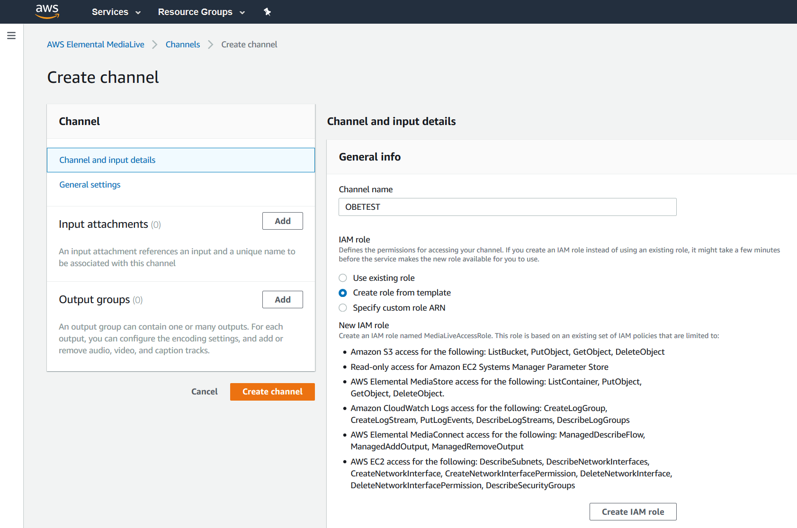
Task: Open the Services dropdown menu
Action: [116, 12]
